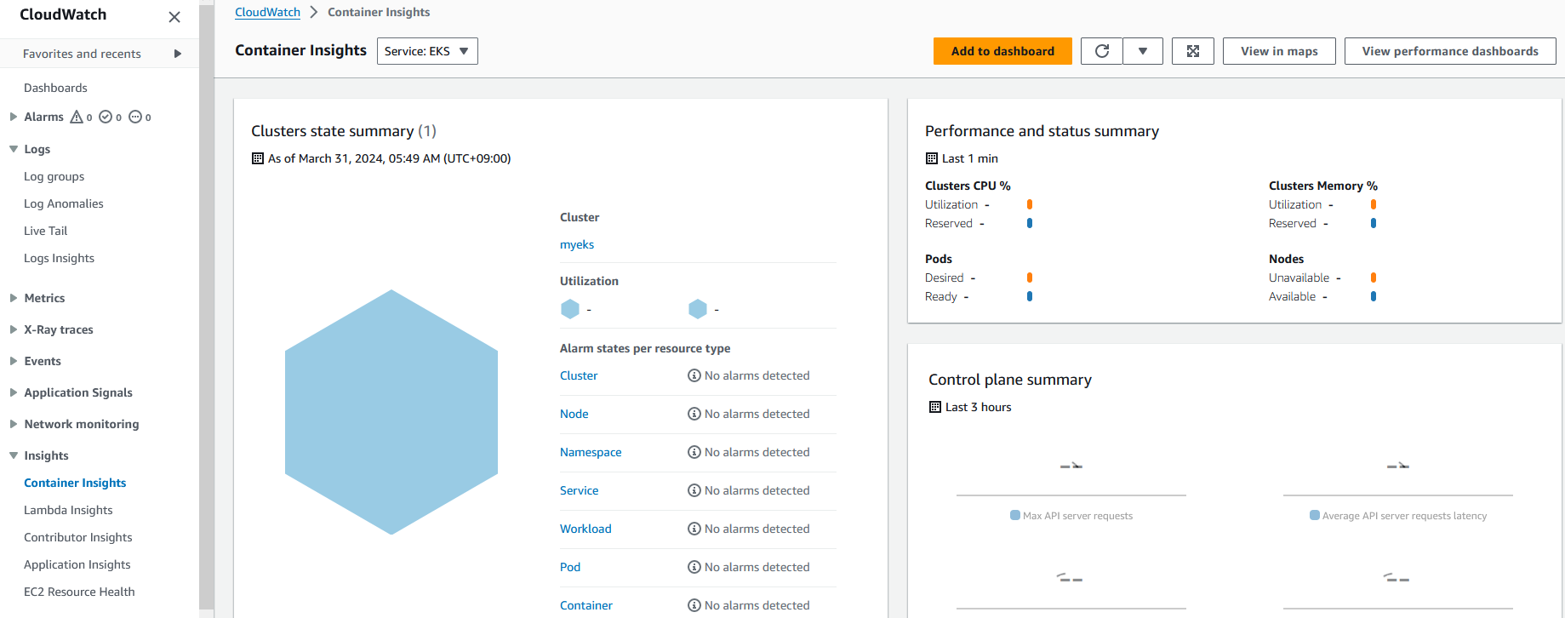Click Pods Desired orange indicator
Screen dimensions: 1565x618
(1030, 278)
